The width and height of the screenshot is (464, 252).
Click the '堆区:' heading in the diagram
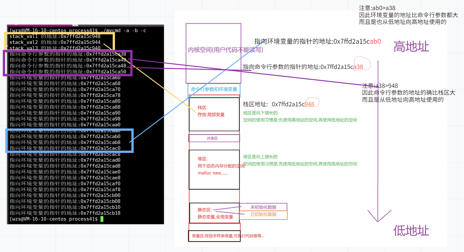click(x=202, y=159)
